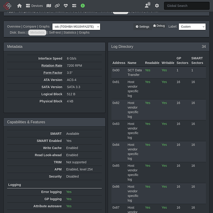Viewport: 213px width, 213px height.
Task: Click the Capabilities & Features panel header
Action: point(55,122)
